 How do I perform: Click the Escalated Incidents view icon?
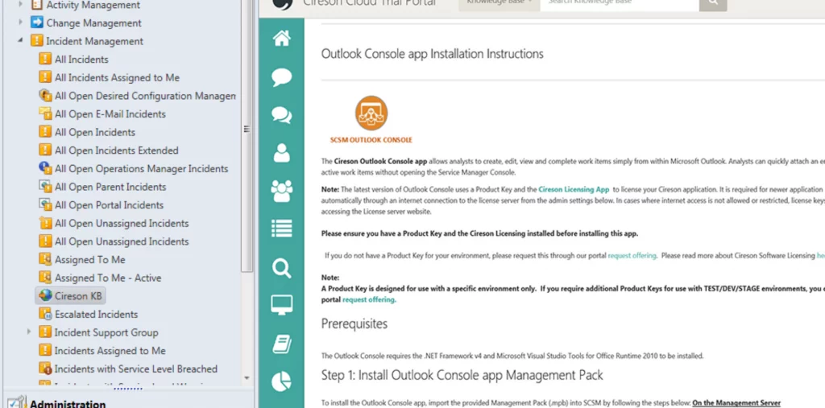45,314
